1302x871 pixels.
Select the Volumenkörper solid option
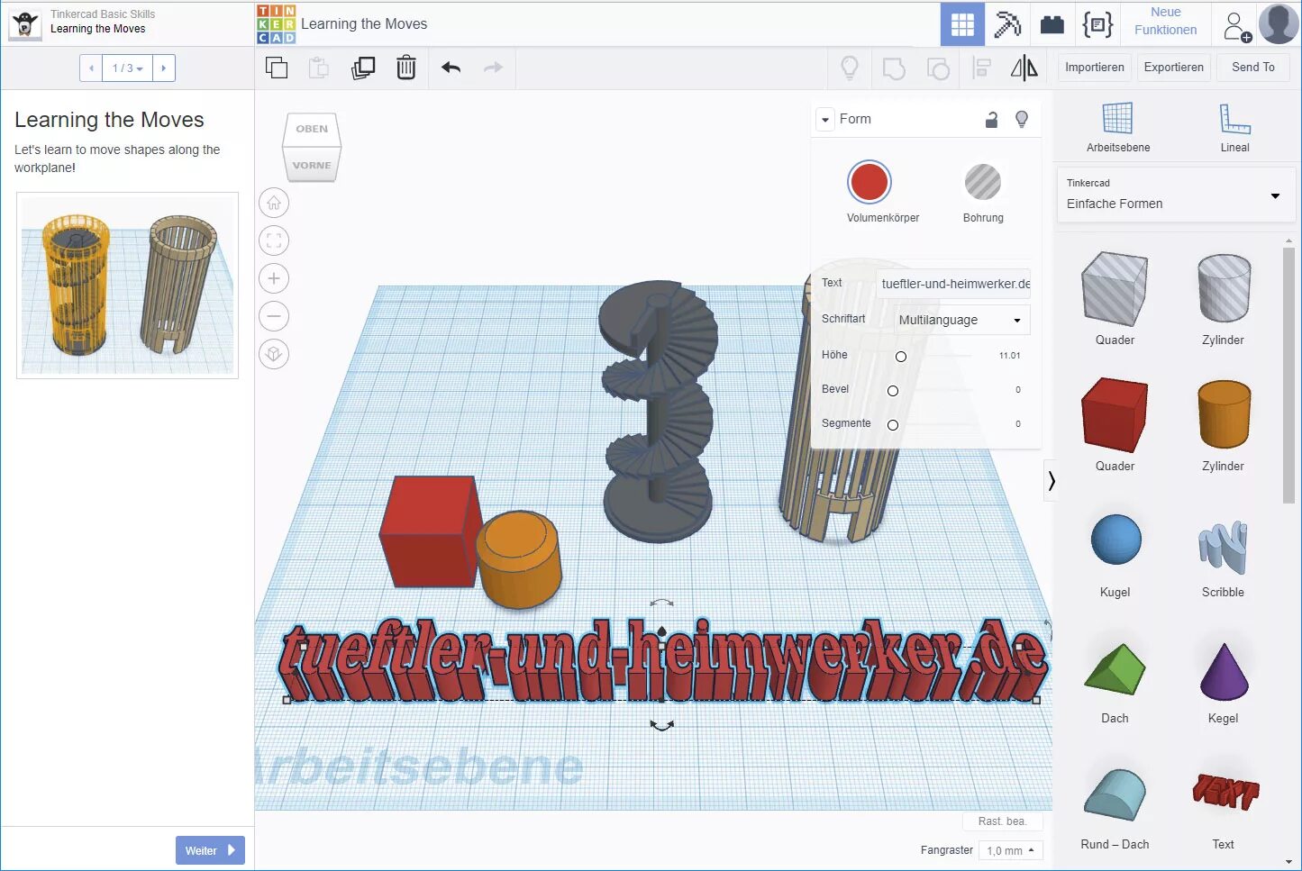point(870,182)
